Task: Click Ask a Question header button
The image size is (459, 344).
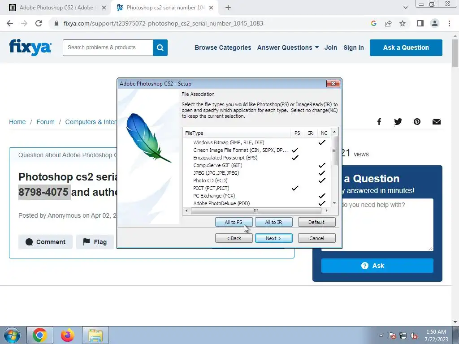Action: 406,47
